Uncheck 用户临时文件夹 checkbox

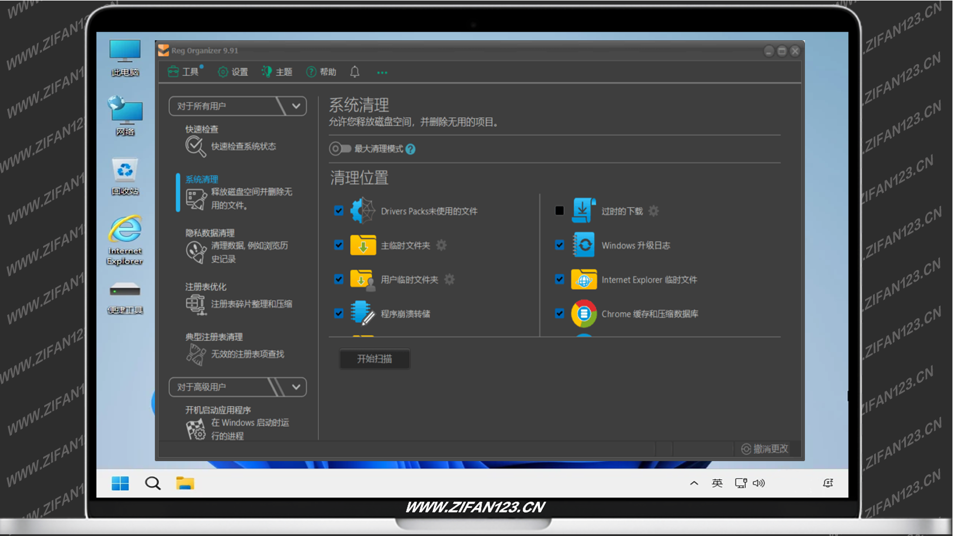[339, 279]
